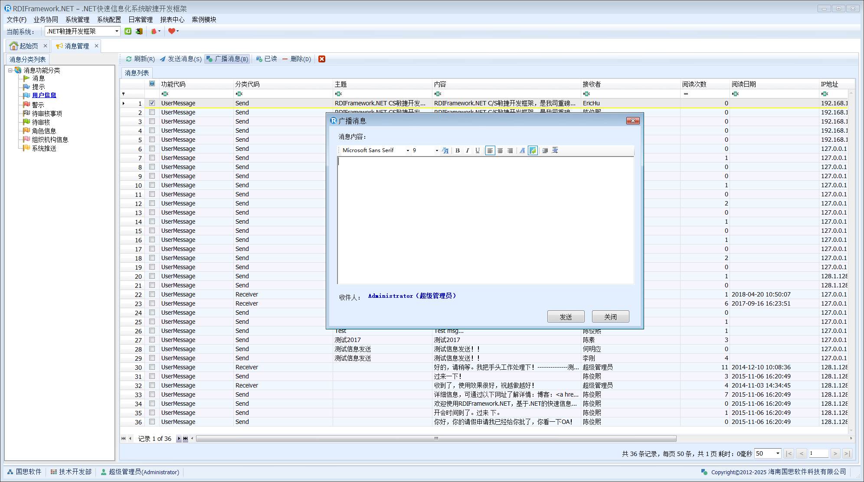Click the horizontal scrollbar under the grid
The image size is (864, 482).
click(x=435, y=439)
